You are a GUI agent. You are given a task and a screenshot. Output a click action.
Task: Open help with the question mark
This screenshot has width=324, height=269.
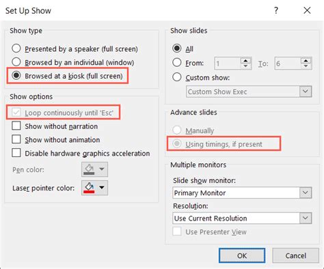click(276, 10)
